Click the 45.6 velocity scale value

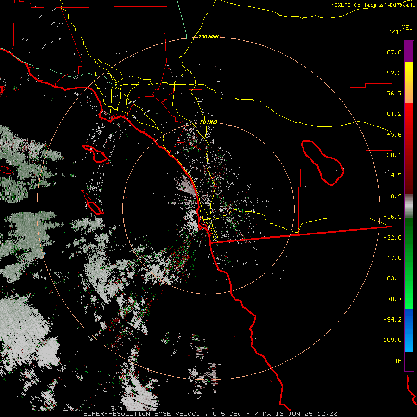click(394, 134)
